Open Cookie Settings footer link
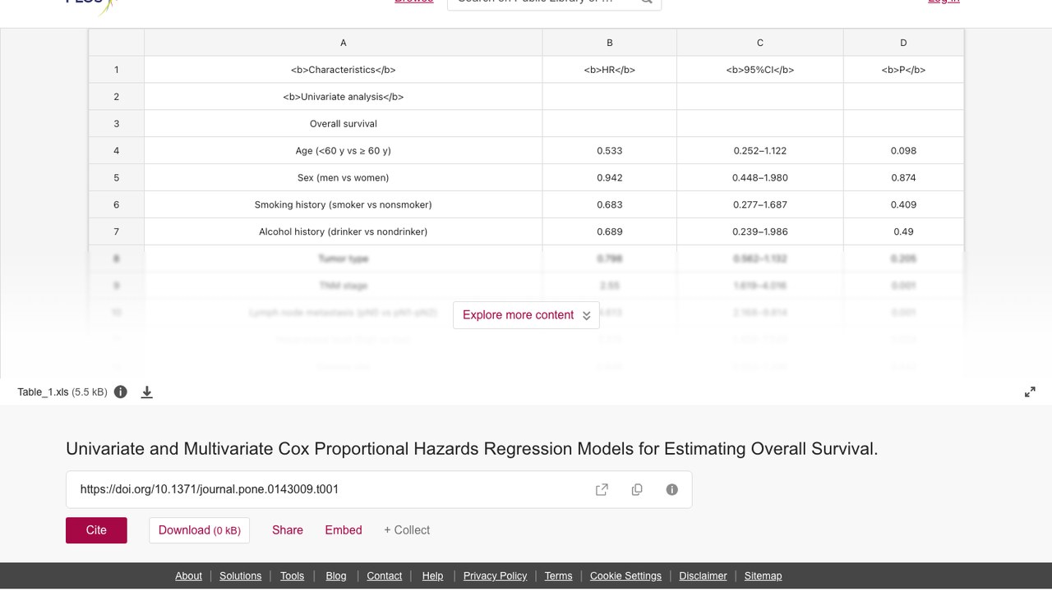This screenshot has width=1052, height=591. [x=625, y=576]
